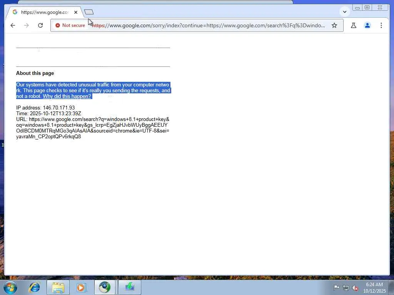Go back to the previous page
Image resolution: width=394 pixels, height=295 pixels.
tap(13, 25)
